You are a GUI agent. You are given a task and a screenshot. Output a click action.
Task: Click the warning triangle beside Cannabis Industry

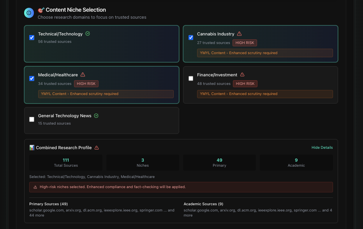click(x=240, y=34)
